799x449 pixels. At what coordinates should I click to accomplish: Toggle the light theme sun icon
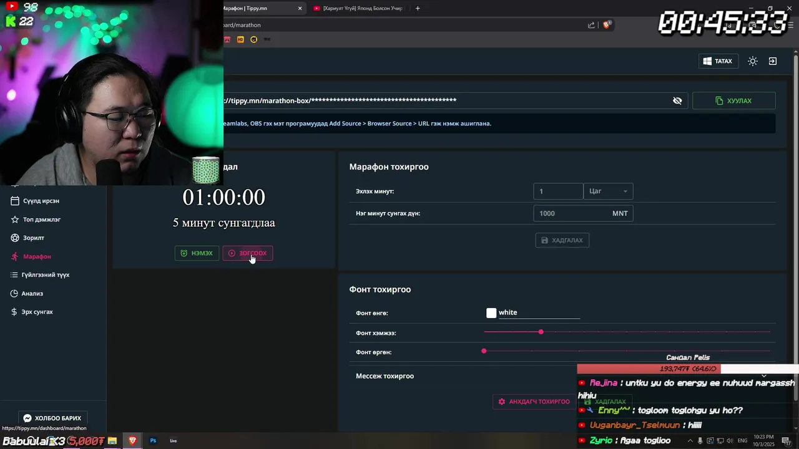click(x=753, y=61)
